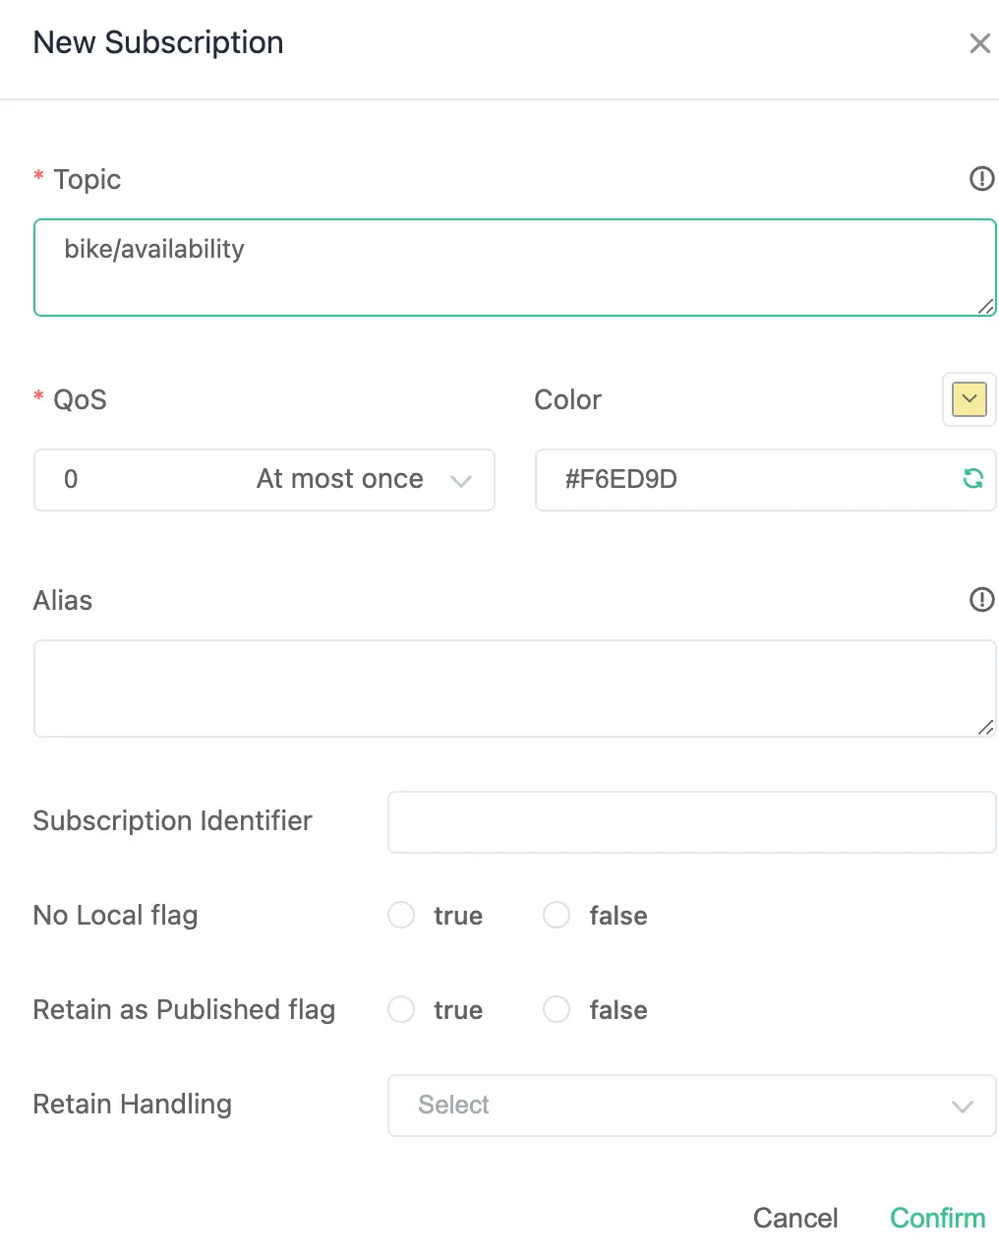Set Retain as Published flag to true
Screen dimensions: 999x1259
click(401, 1010)
